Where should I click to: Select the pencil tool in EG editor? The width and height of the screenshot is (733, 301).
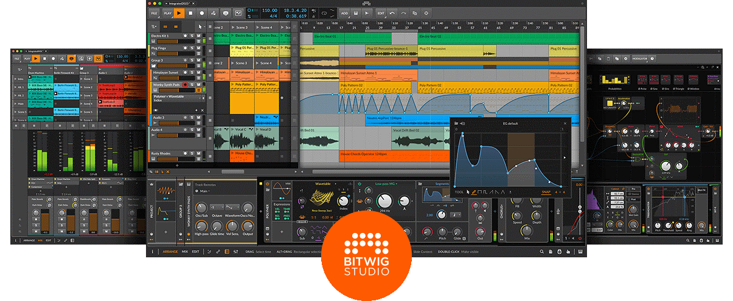[474, 192]
